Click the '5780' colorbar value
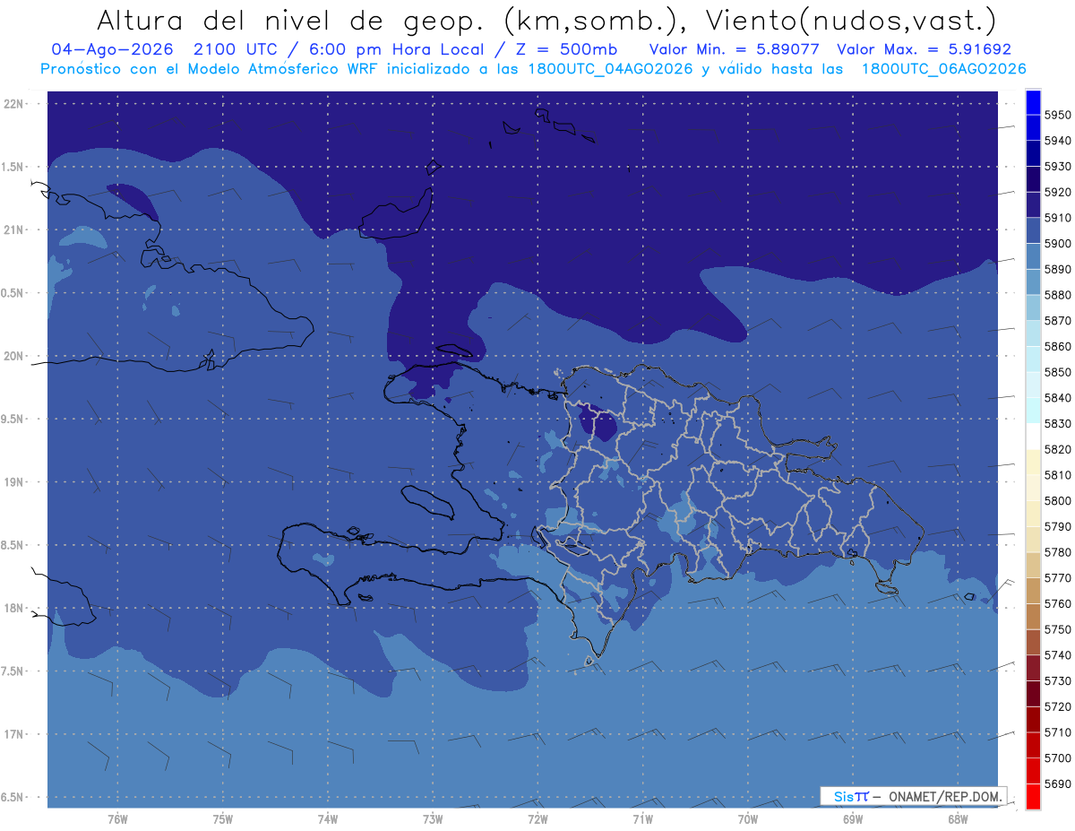 [x=1057, y=552]
